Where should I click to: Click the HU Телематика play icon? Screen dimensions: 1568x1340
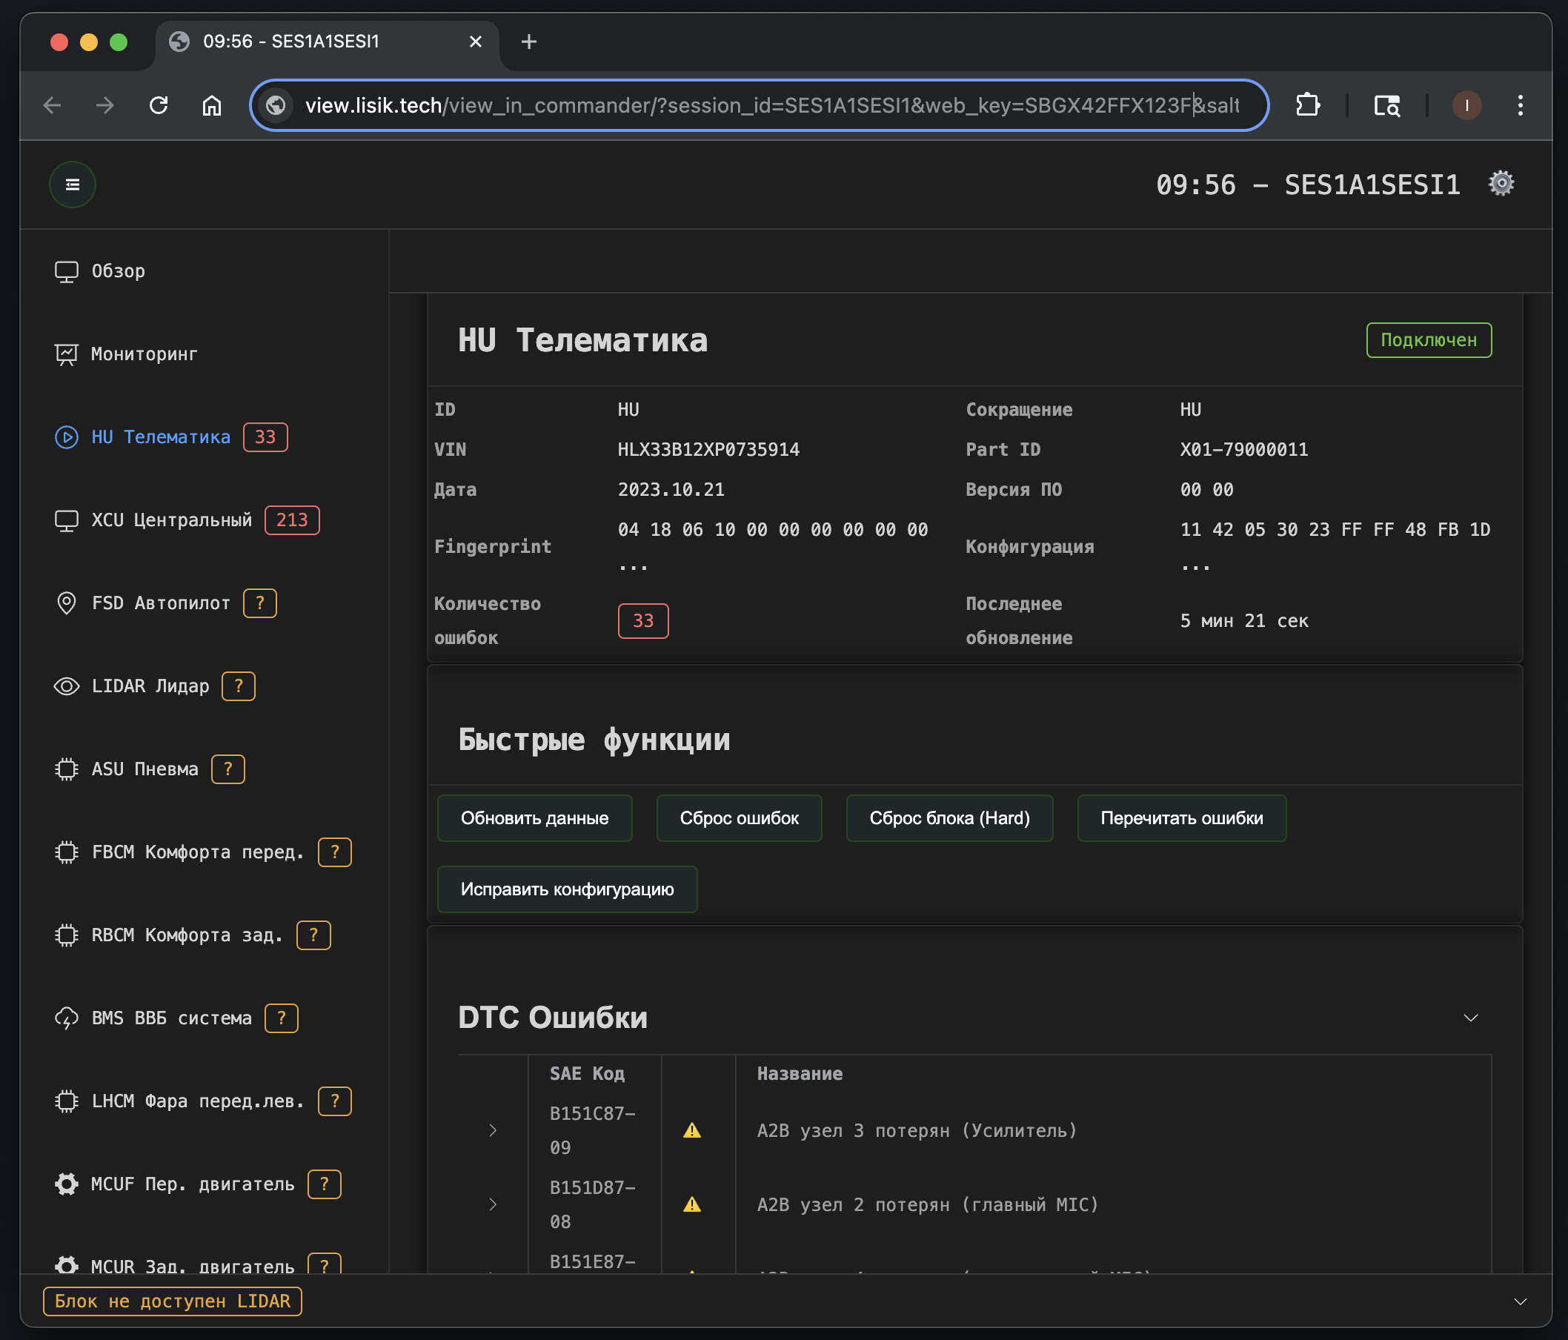click(x=67, y=437)
